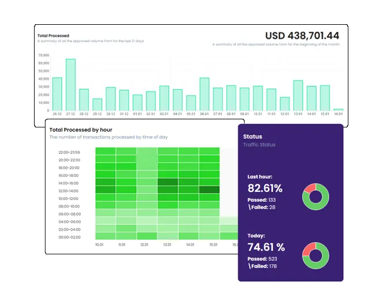383x286 pixels.
Task: Select the short bar above 29.12
Action: [97, 105]
